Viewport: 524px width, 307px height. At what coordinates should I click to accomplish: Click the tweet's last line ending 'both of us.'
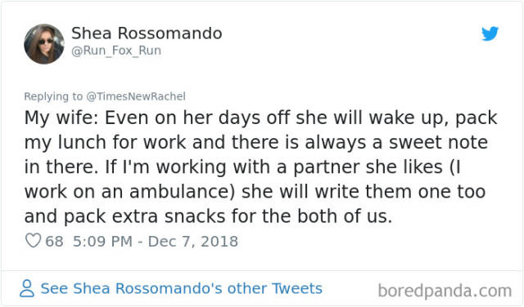[208, 216]
